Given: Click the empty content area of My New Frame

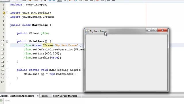Looking at the screenshot, I should pos(126,62).
